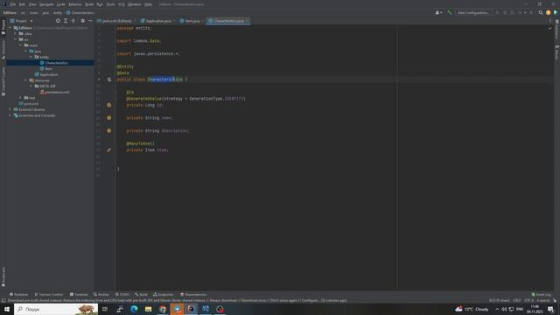Viewport: 560px width, 315px height.
Task: Collapse the entity package
Action: click(x=31, y=57)
